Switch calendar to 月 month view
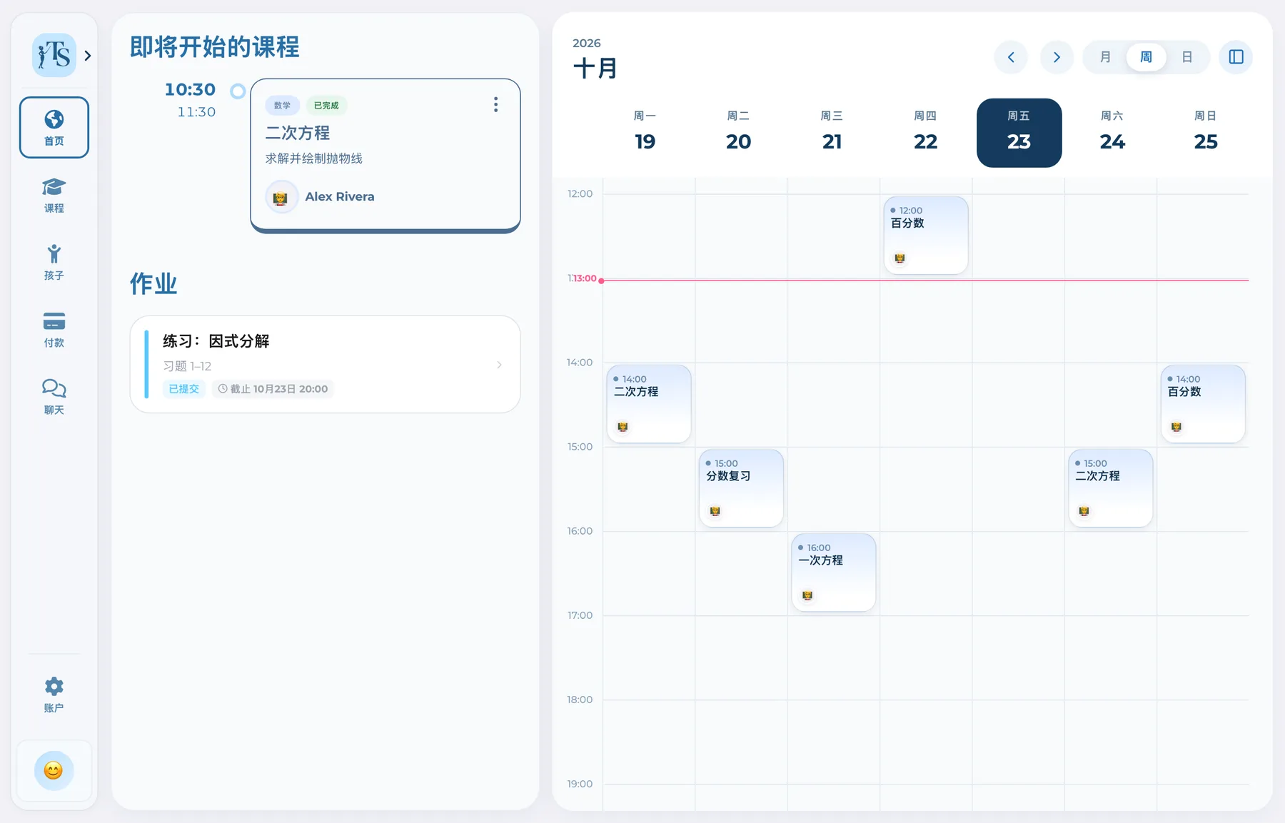The image size is (1285, 823). (x=1105, y=57)
